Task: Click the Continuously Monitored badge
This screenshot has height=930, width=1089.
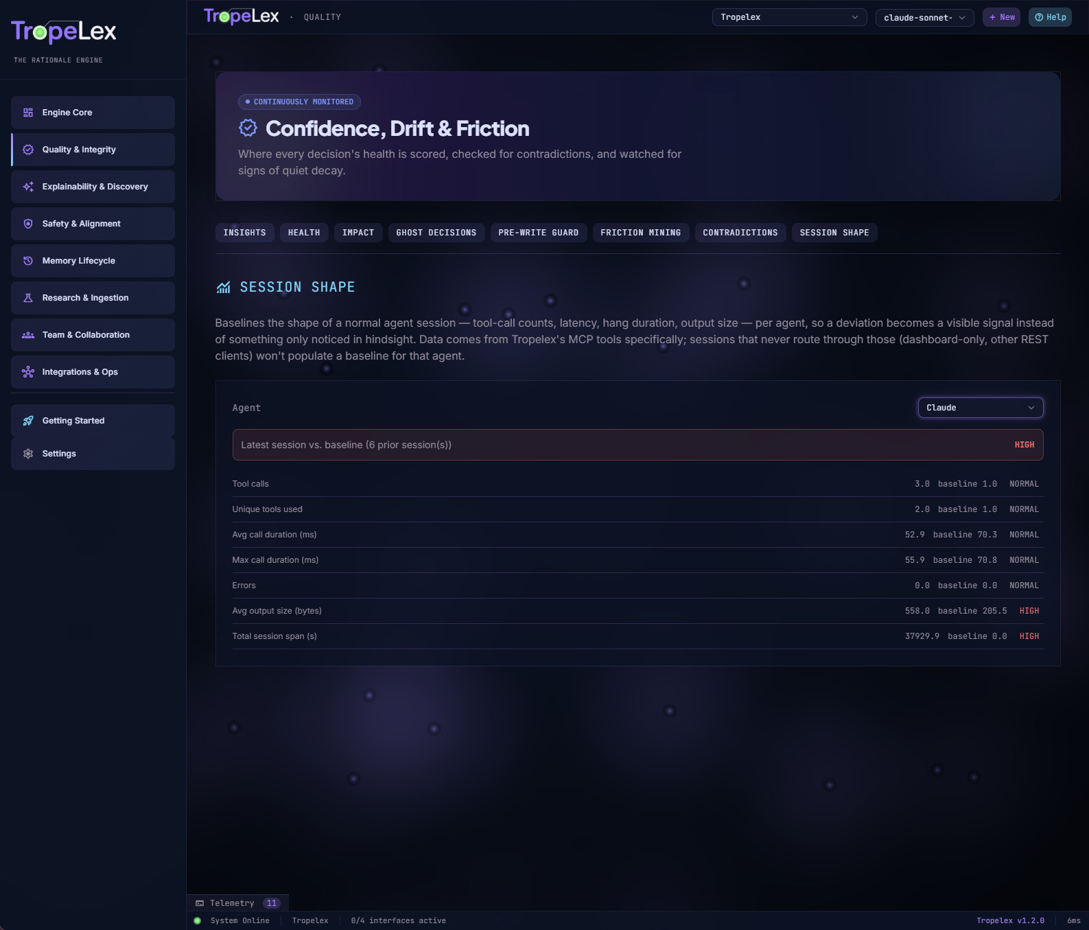Action: (299, 102)
